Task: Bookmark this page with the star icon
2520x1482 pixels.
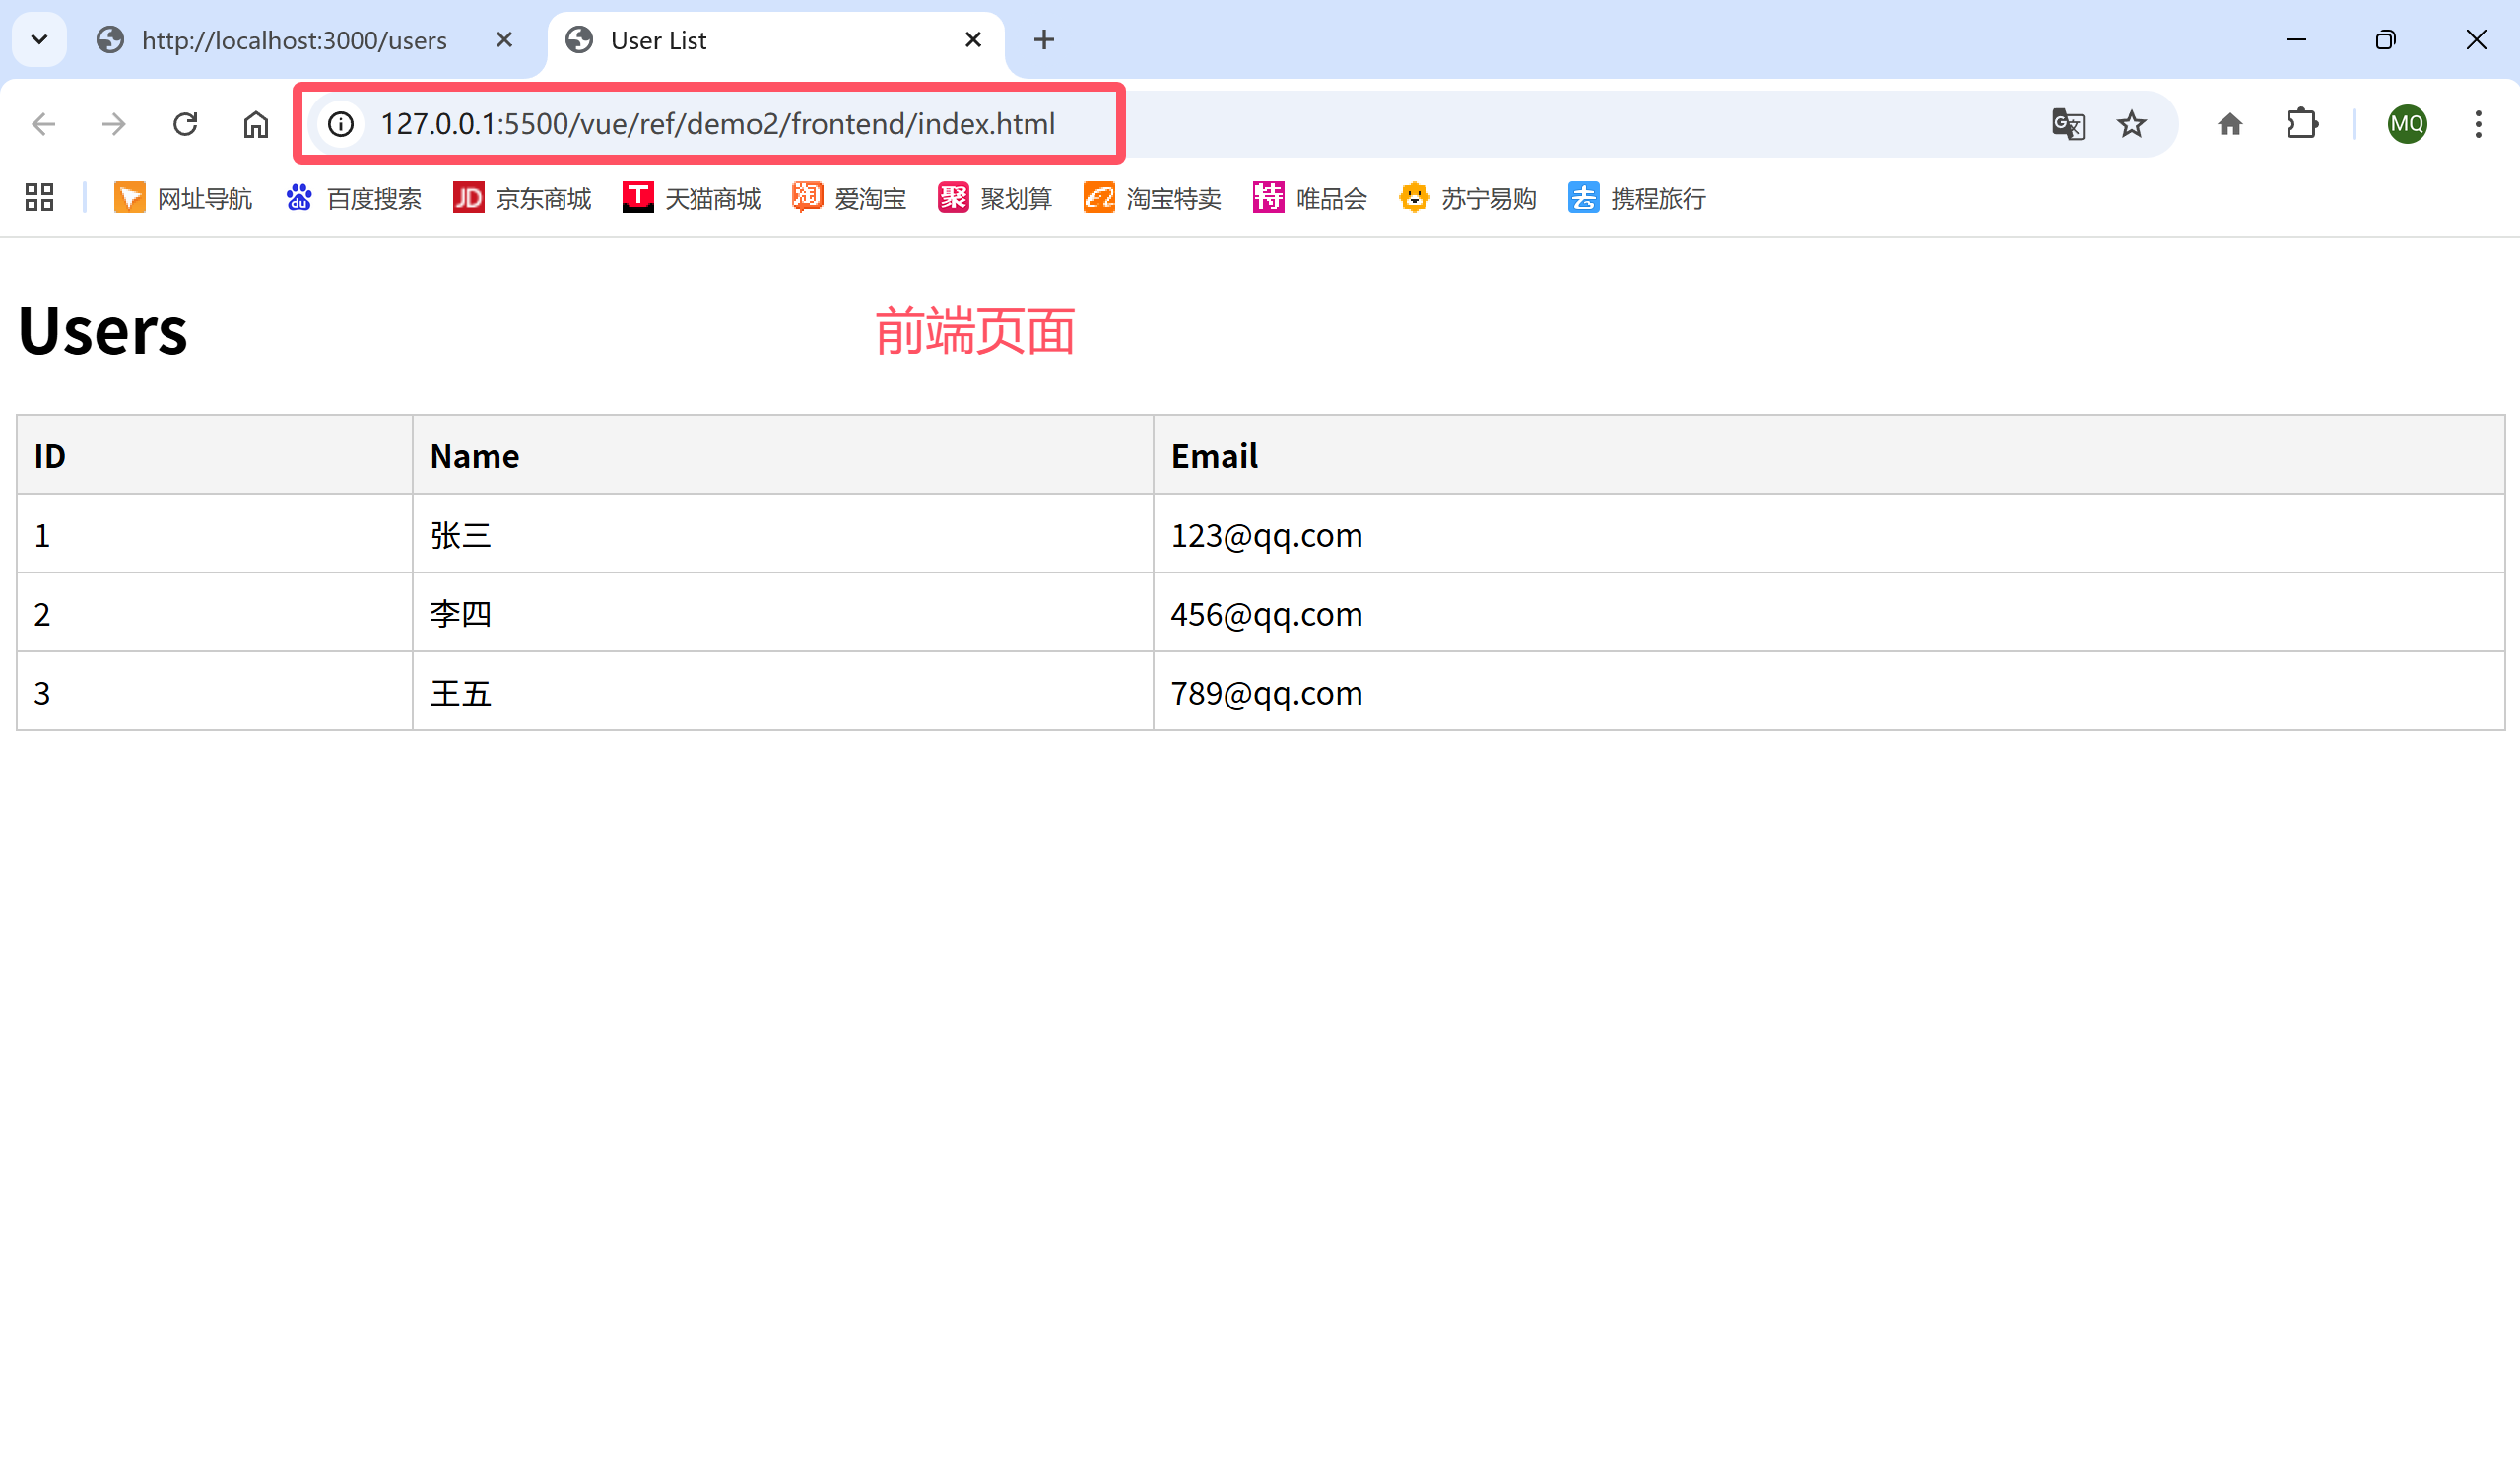Action: pyautogui.click(x=2131, y=124)
